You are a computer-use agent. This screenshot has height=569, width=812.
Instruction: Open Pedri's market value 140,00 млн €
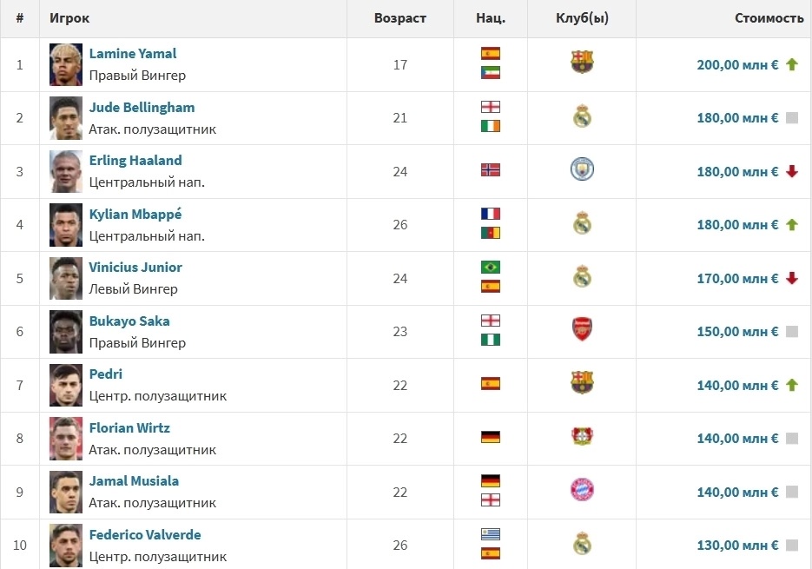(737, 385)
